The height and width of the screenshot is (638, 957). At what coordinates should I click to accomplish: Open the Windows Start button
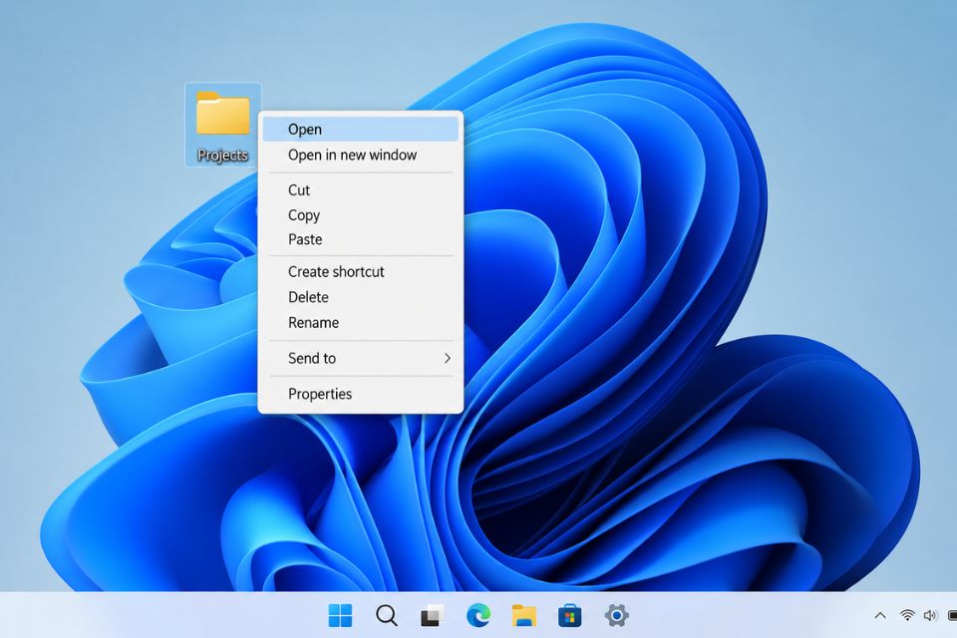[340, 615]
